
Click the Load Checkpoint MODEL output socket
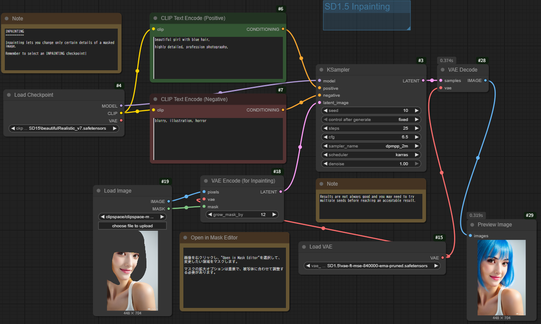pyautogui.click(x=121, y=106)
